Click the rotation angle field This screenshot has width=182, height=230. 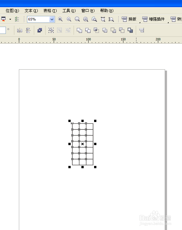3,30
